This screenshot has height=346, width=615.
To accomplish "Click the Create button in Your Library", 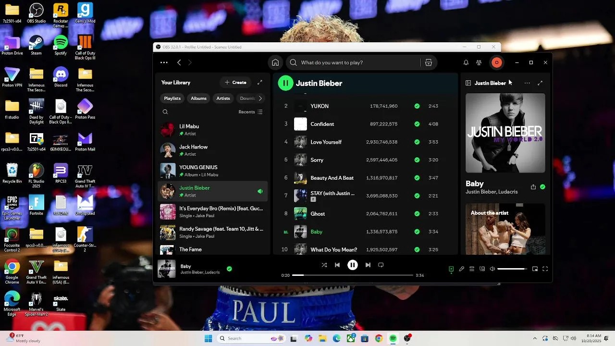I will 235,83.
